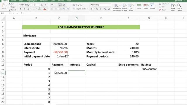Screen dimensions: 187x105
Task: Toggle italic formatting
Action: [25, 9]
